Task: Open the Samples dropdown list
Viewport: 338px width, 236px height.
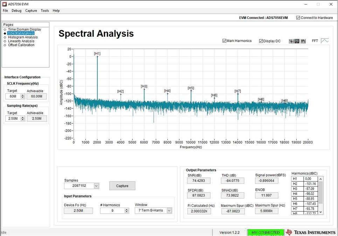Action: point(96,186)
